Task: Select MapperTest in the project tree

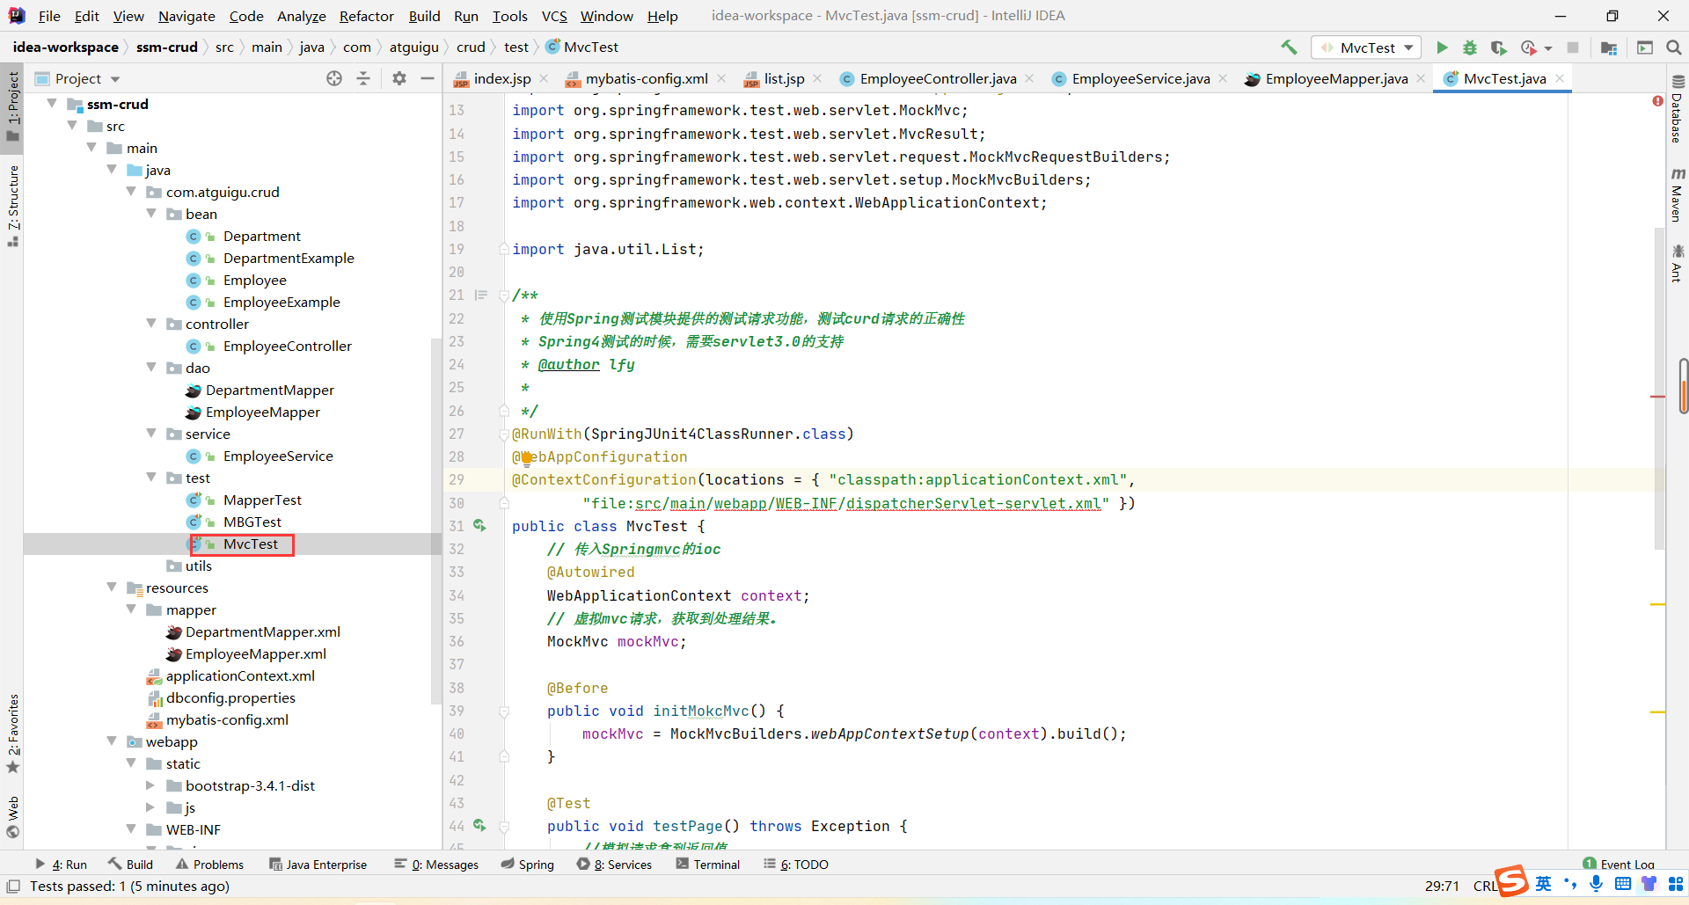Action: (x=262, y=500)
